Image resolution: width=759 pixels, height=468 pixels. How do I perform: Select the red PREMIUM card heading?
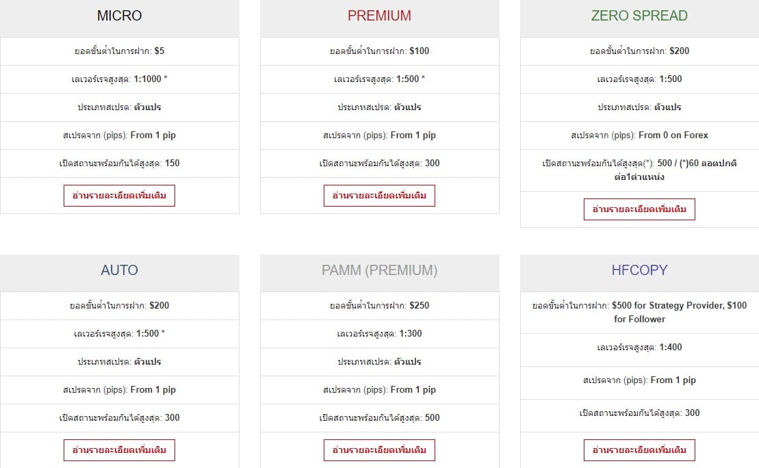379,16
